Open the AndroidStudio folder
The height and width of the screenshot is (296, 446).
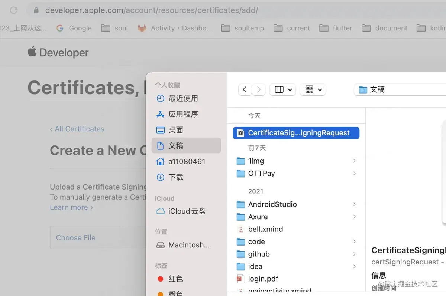296,204
